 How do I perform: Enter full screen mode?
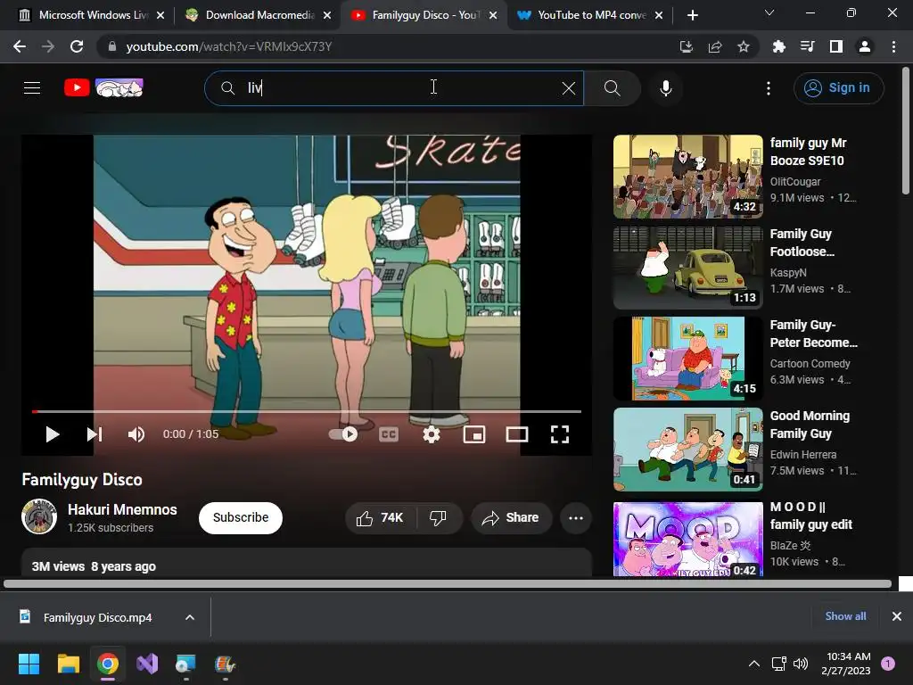coord(560,434)
